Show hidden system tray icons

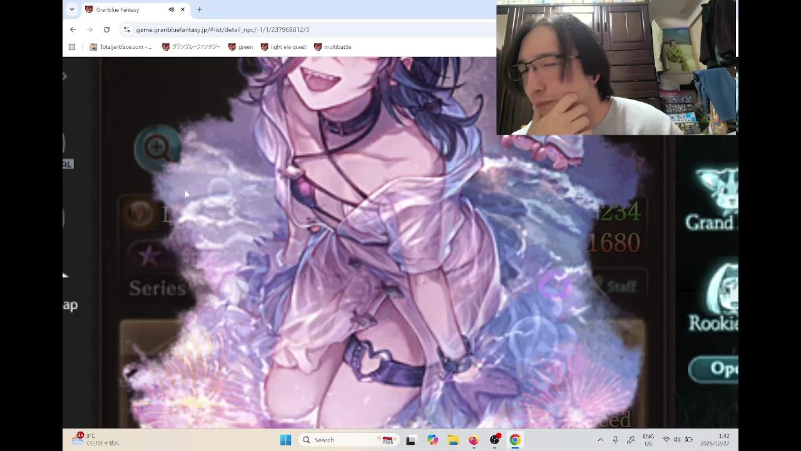(601, 440)
